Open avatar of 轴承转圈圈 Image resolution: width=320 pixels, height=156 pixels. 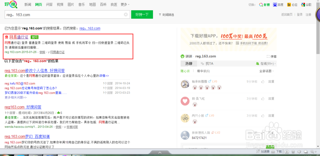click(x=185, y=84)
